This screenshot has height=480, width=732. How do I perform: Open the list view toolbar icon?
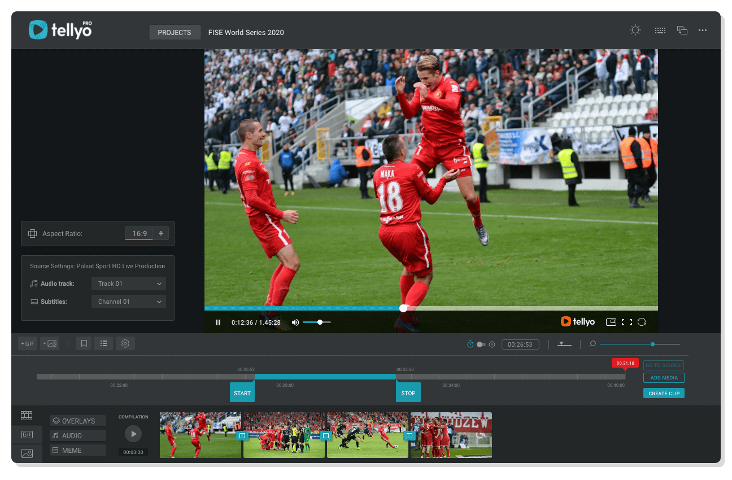pos(103,343)
